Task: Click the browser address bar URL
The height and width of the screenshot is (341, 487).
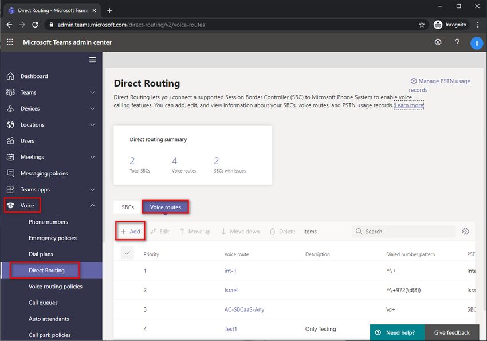Action: pos(131,25)
